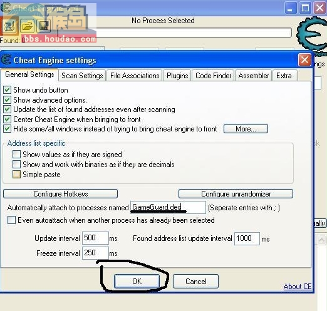Open Configure Hotkeys

tap(61, 194)
